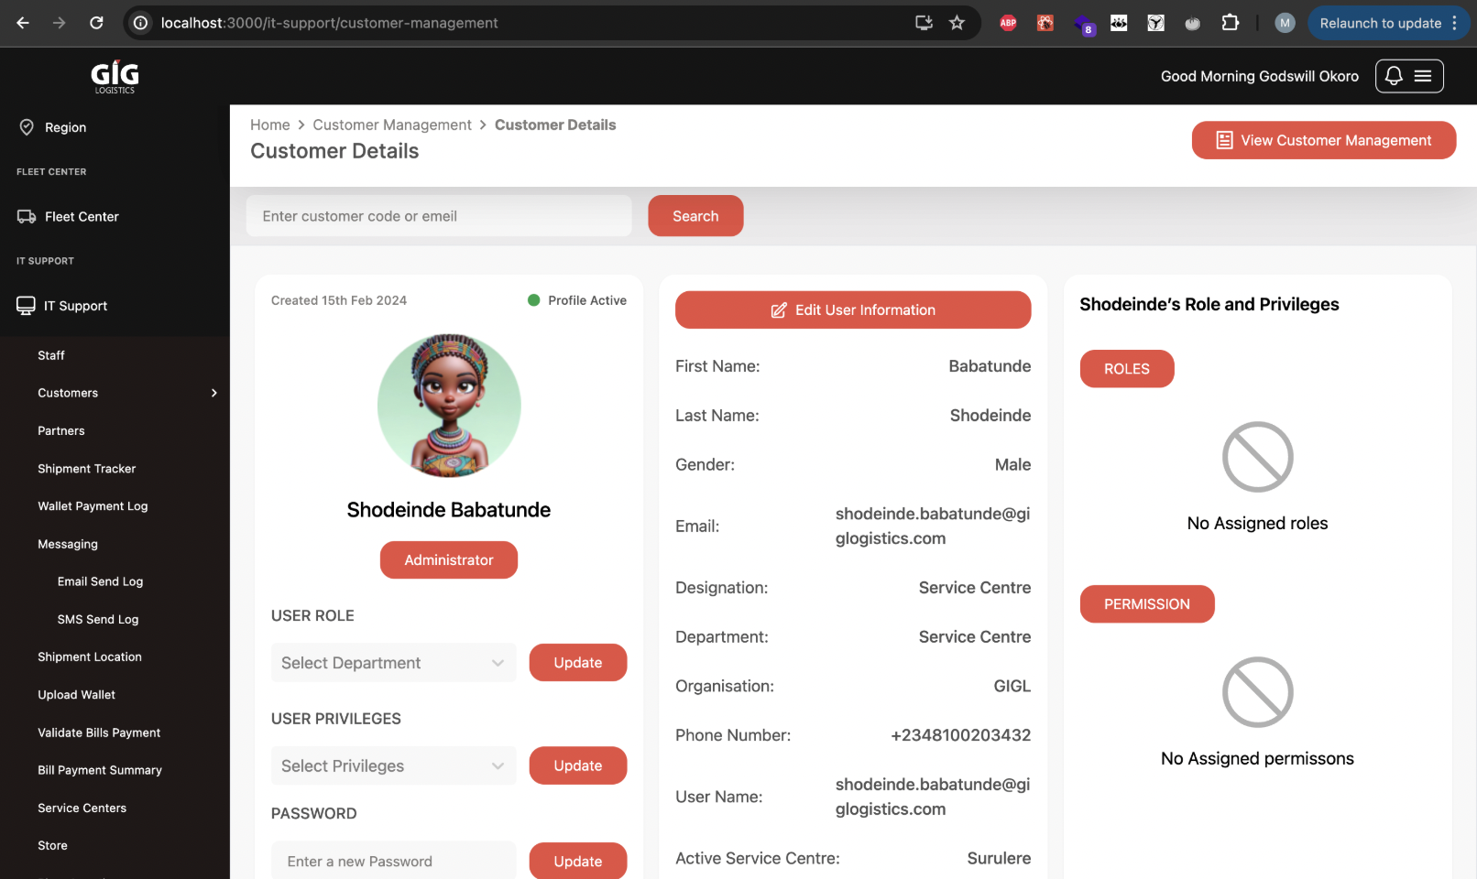
Task: Expand the Customers submenu chevron
Action: pyautogui.click(x=214, y=393)
